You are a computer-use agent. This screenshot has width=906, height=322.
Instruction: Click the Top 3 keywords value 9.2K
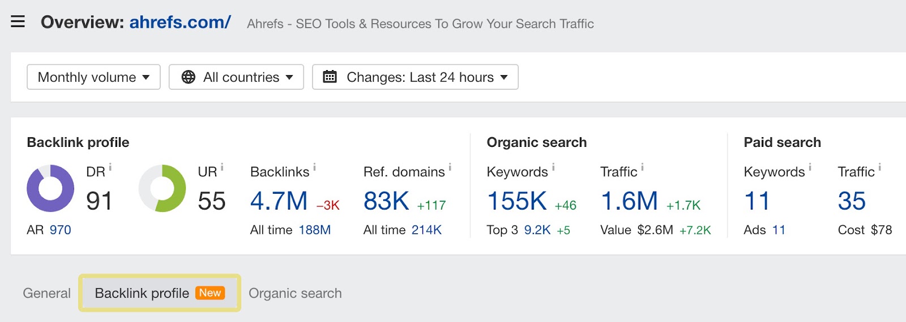pyautogui.click(x=537, y=230)
